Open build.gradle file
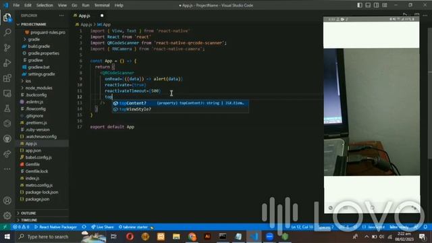 pyautogui.click(x=39, y=47)
